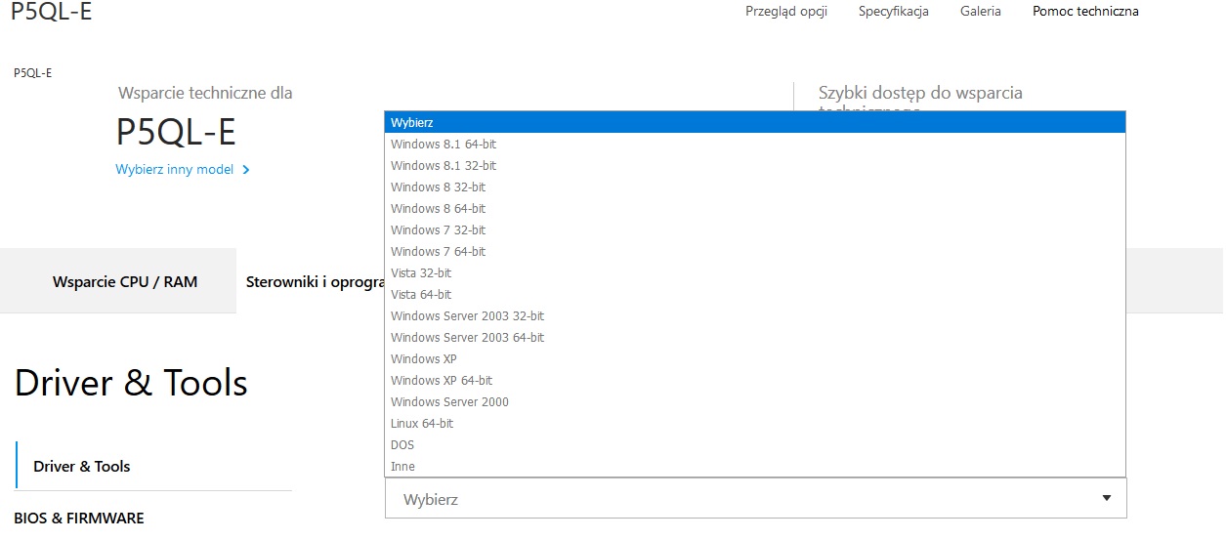
Task: Switch to the Wsparcie CPU / RAM tab
Action: pyautogui.click(x=125, y=281)
